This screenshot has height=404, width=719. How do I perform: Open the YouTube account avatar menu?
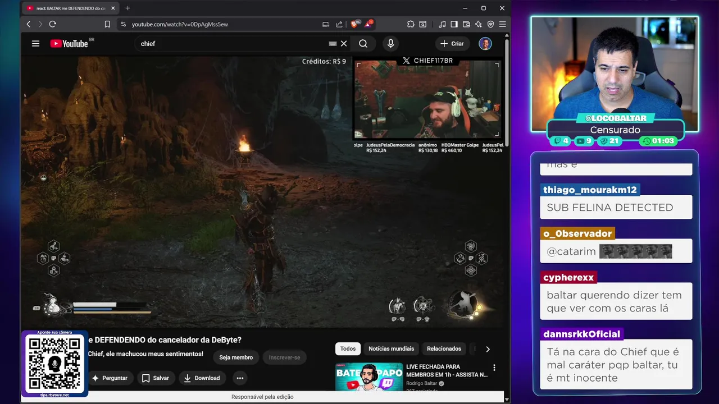click(485, 44)
